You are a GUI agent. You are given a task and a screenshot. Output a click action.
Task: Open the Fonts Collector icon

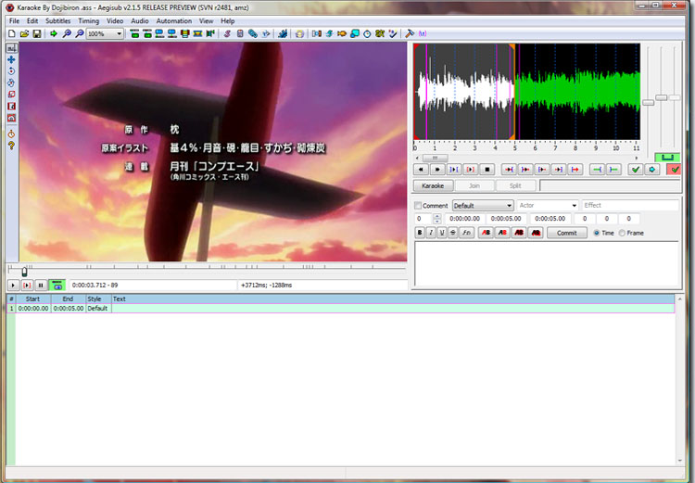click(266, 33)
